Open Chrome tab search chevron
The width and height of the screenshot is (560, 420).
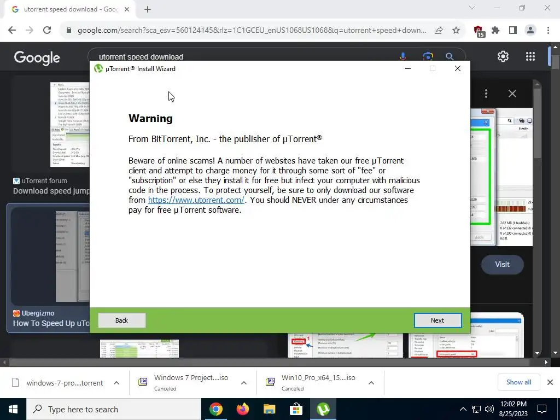tap(472, 8)
